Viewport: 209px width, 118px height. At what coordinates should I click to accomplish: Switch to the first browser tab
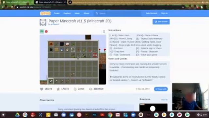point(17,2)
